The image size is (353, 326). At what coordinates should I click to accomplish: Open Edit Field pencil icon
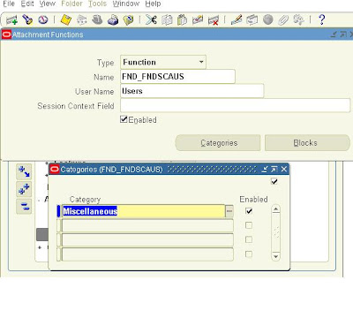click(237, 20)
